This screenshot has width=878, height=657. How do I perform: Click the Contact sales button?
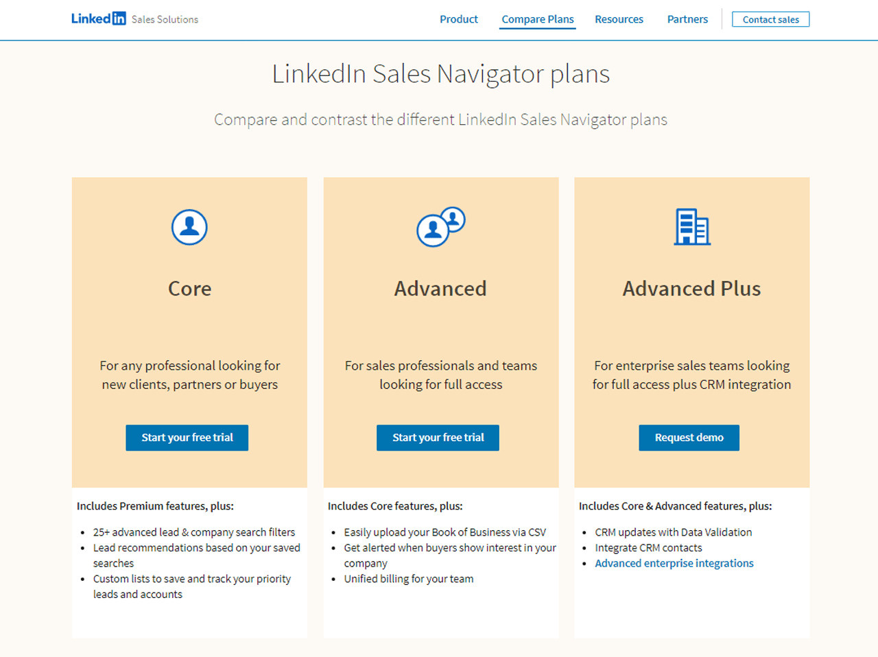[x=770, y=19]
